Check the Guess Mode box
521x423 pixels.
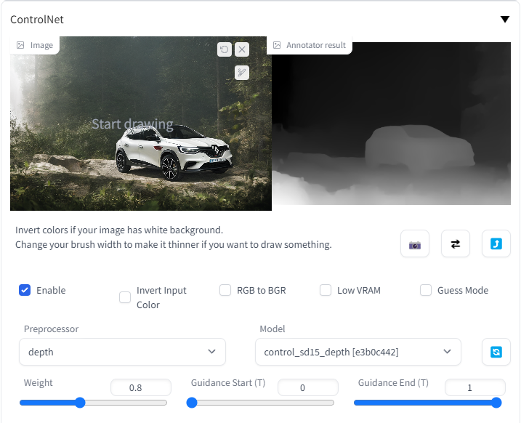pos(426,290)
